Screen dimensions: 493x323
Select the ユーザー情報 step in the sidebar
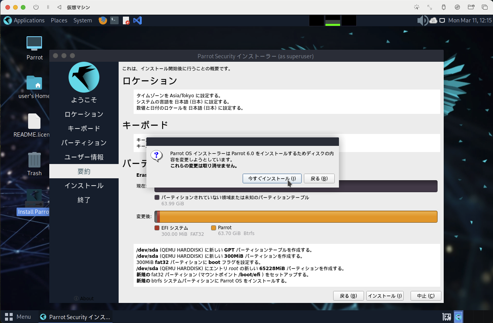point(84,157)
